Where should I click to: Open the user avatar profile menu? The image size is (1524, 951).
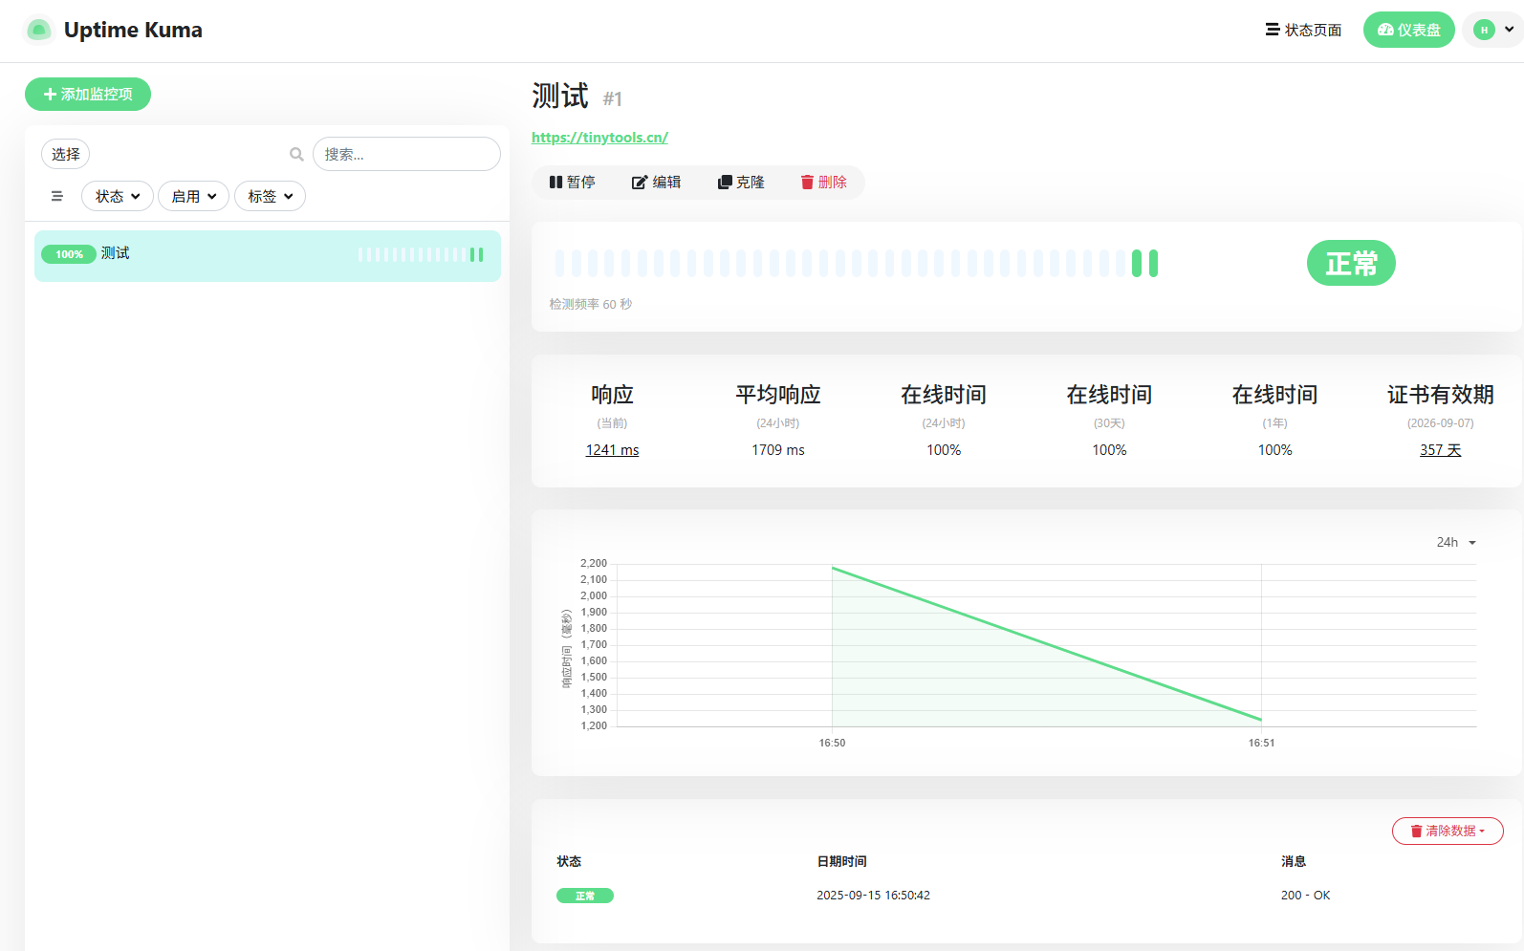pyautogui.click(x=1493, y=30)
